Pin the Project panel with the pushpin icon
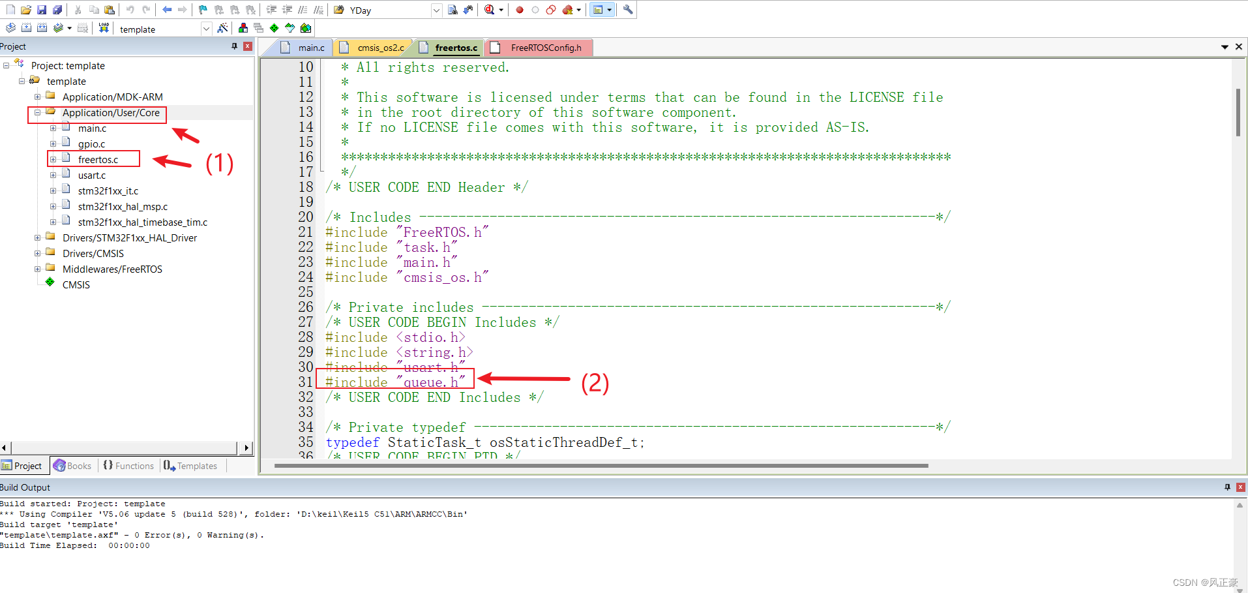1248x593 pixels. pos(234,46)
